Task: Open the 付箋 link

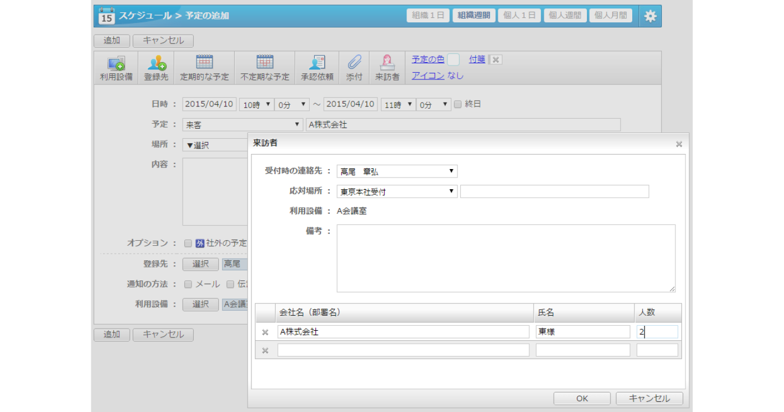Action: pos(477,59)
